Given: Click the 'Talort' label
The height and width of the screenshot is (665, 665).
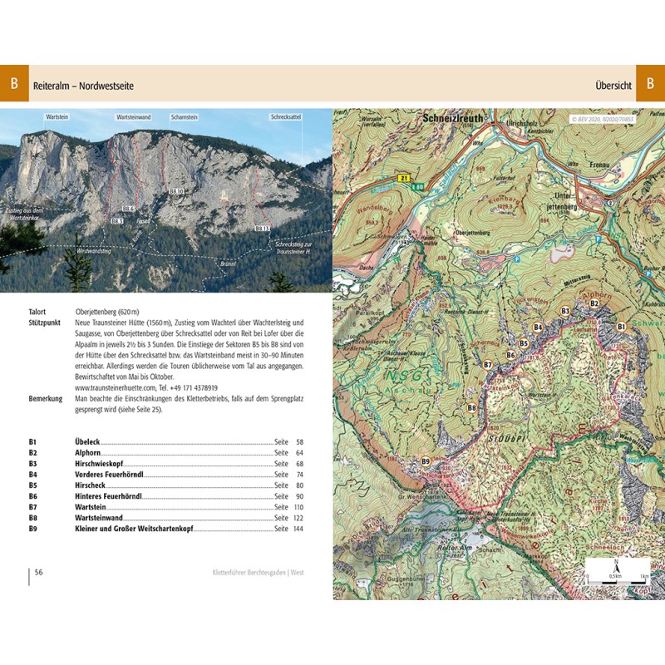Looking at the screenshot, I should [x=37, y=312].
